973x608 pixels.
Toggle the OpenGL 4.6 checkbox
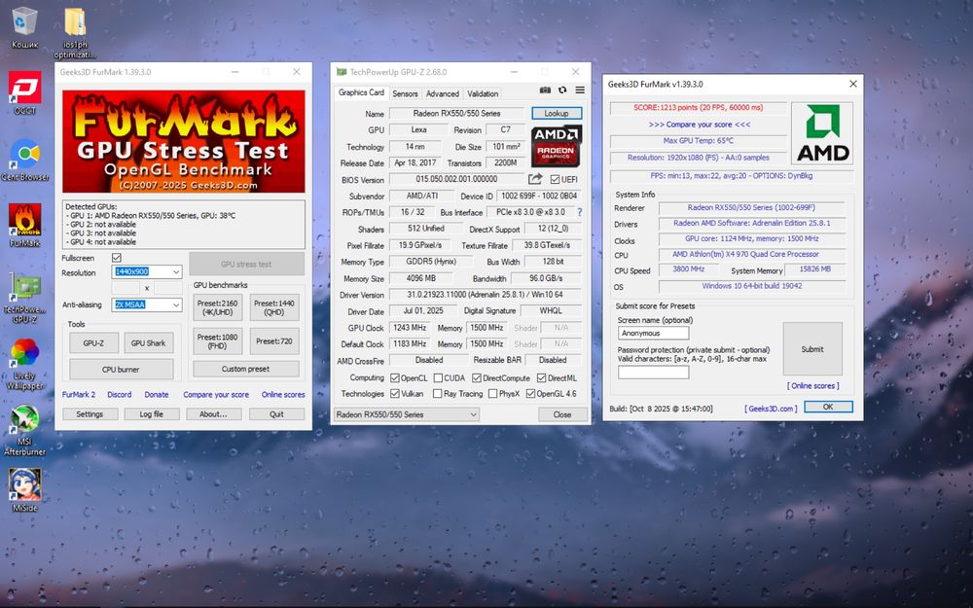tap(530, 393)
